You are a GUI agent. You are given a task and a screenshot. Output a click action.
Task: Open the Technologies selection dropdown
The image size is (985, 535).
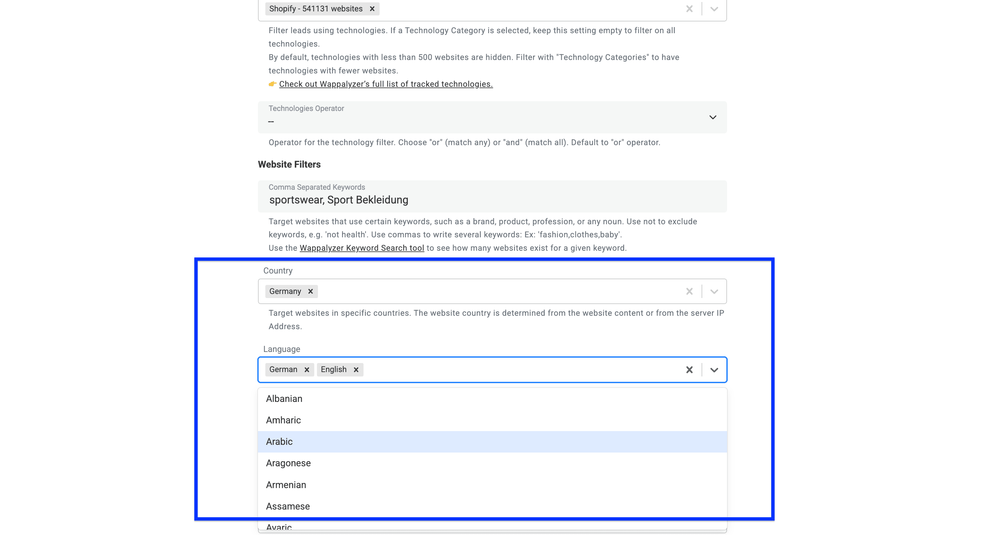[x=714, y=8]
